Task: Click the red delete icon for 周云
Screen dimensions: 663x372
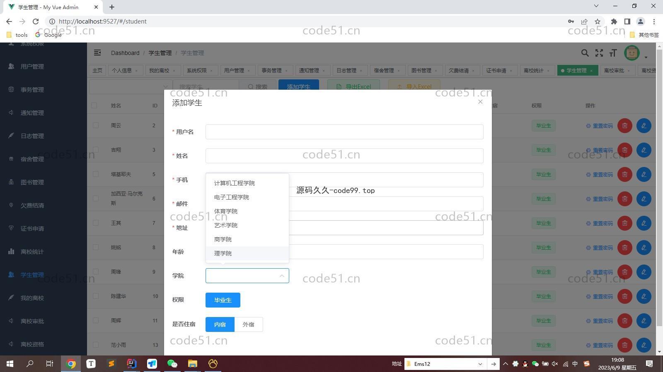Action: coord(624,126)
